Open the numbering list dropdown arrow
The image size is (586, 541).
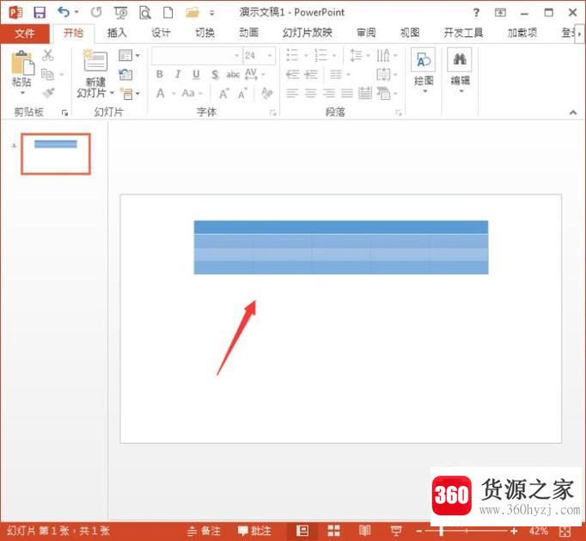334,56
